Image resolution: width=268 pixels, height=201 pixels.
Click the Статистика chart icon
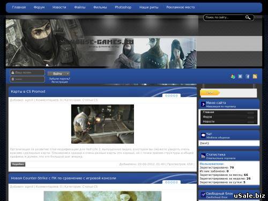pyautogui.click(x=203, y=156)
